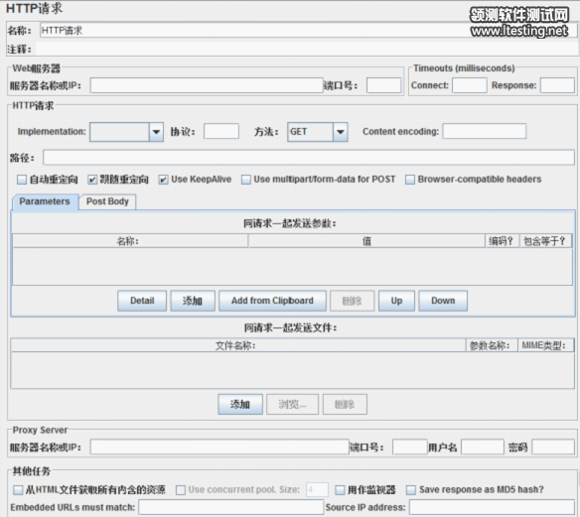The height and width of the screenshot is (517, 580).
Task: Click the 浏览... button
Action: [x=292, y=404]
